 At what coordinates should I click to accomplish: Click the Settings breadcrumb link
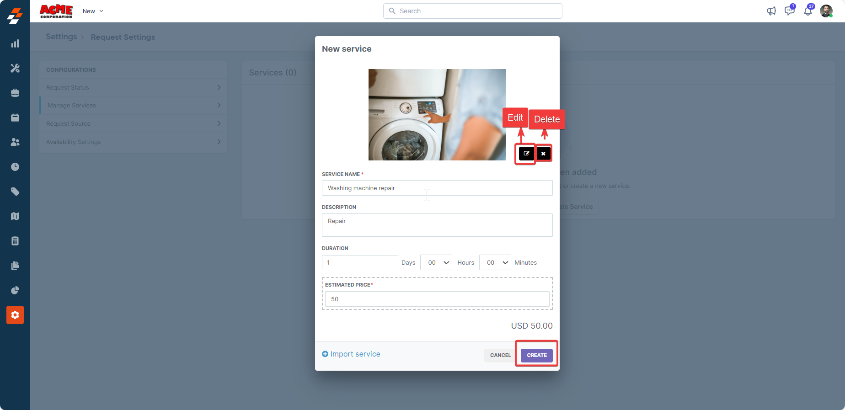61,37
